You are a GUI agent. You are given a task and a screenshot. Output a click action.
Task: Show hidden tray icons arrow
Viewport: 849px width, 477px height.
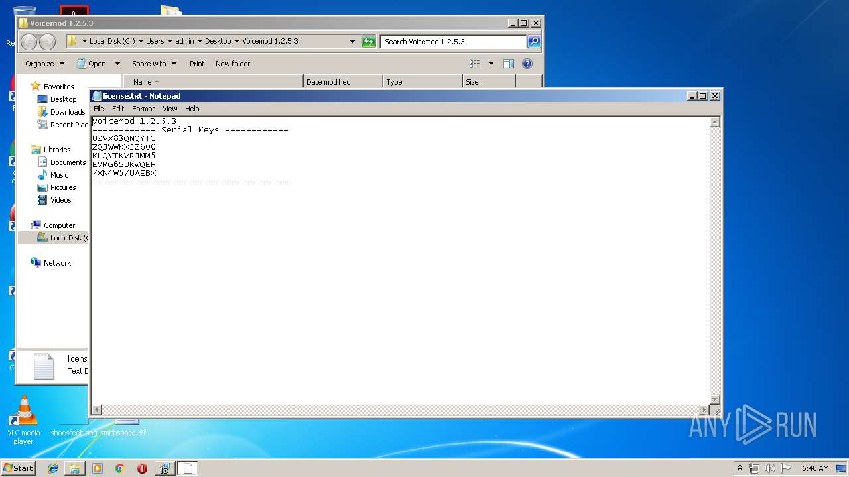[x=740, y=468]
